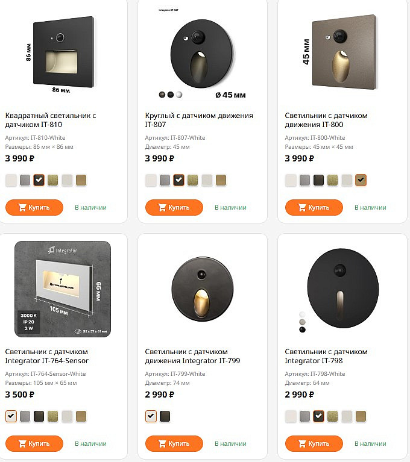
Task: Click the cart icon for Круглый IT-807
Action: pos(162,208)
